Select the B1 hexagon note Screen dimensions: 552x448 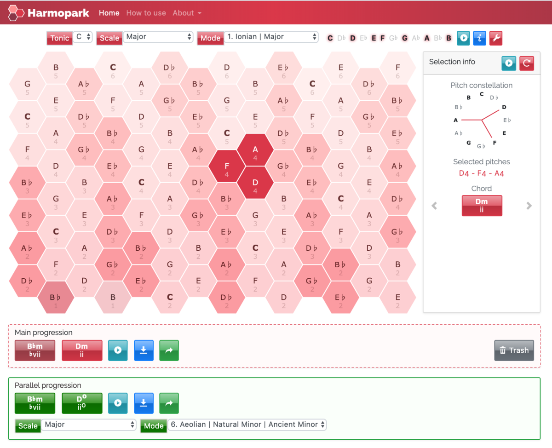click(113, 298)
